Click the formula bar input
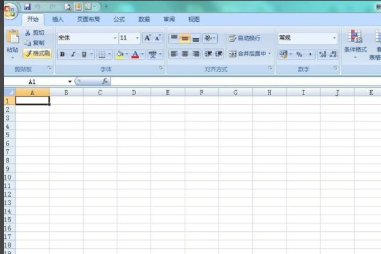The image size is (381, 254). click(245, 81)
